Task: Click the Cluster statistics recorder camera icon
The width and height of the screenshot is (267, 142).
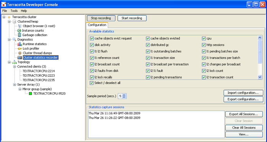Action: [20, 58]
